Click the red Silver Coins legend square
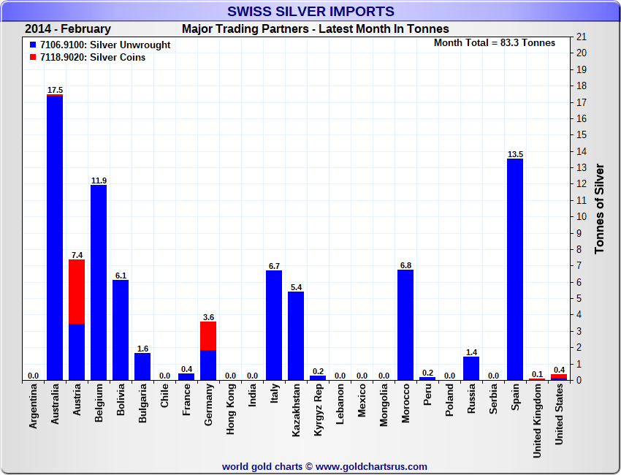Viewport: 621px width, 475px height. click(x=34, y=58)
